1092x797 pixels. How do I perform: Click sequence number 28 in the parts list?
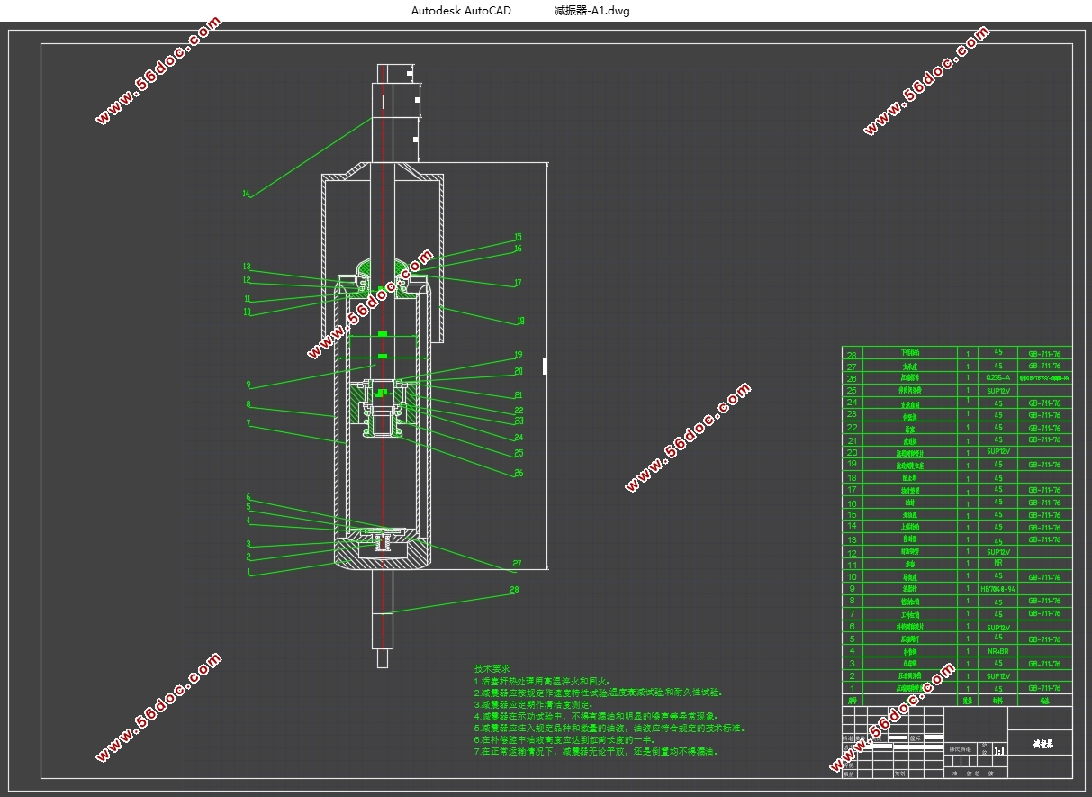[852, 355]
